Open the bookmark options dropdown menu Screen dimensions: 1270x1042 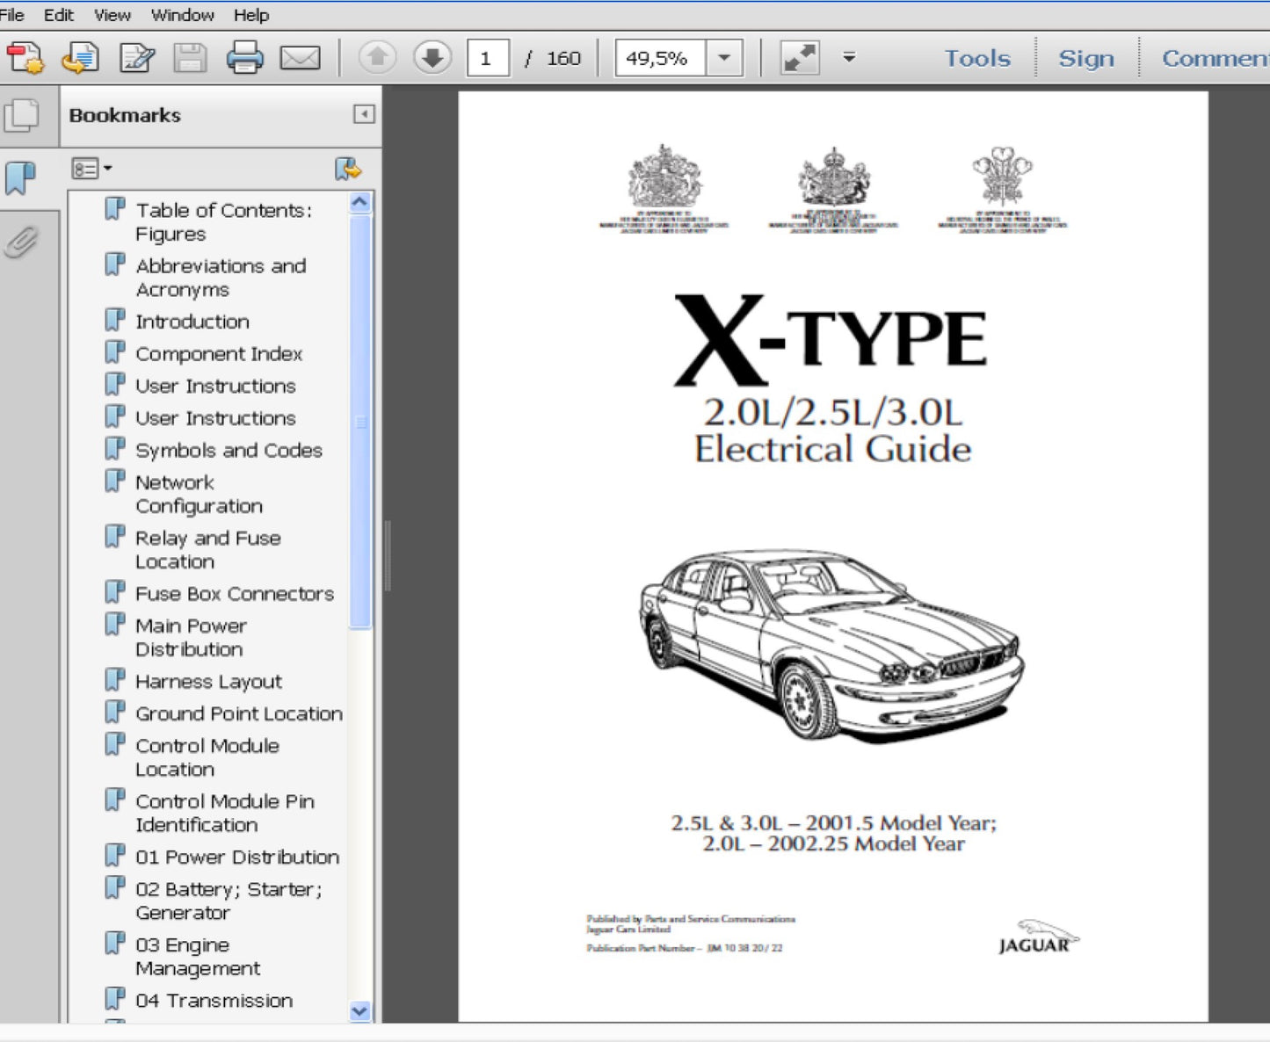click(x=92, y=169)
